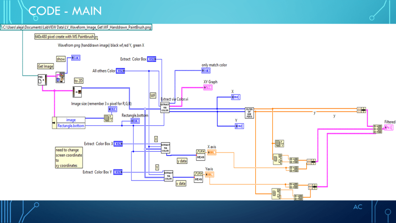The image size is (396, 223).
Task: Select the Yaxis DBL indicator
Action: pos(209,175)
